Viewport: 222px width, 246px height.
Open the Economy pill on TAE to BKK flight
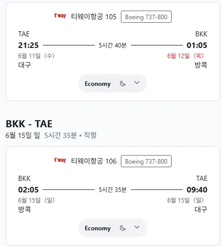[113, 83]
